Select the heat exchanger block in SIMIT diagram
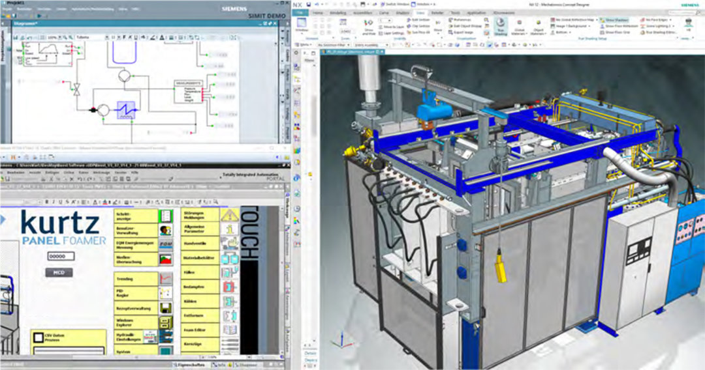 coord(125,110)
